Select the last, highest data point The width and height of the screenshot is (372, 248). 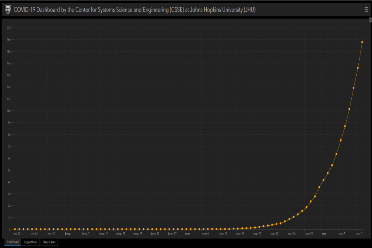tap(362, 42)
